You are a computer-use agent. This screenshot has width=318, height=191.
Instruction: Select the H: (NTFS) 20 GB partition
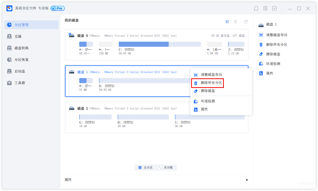pyautogui.click(x=143, y=117)
